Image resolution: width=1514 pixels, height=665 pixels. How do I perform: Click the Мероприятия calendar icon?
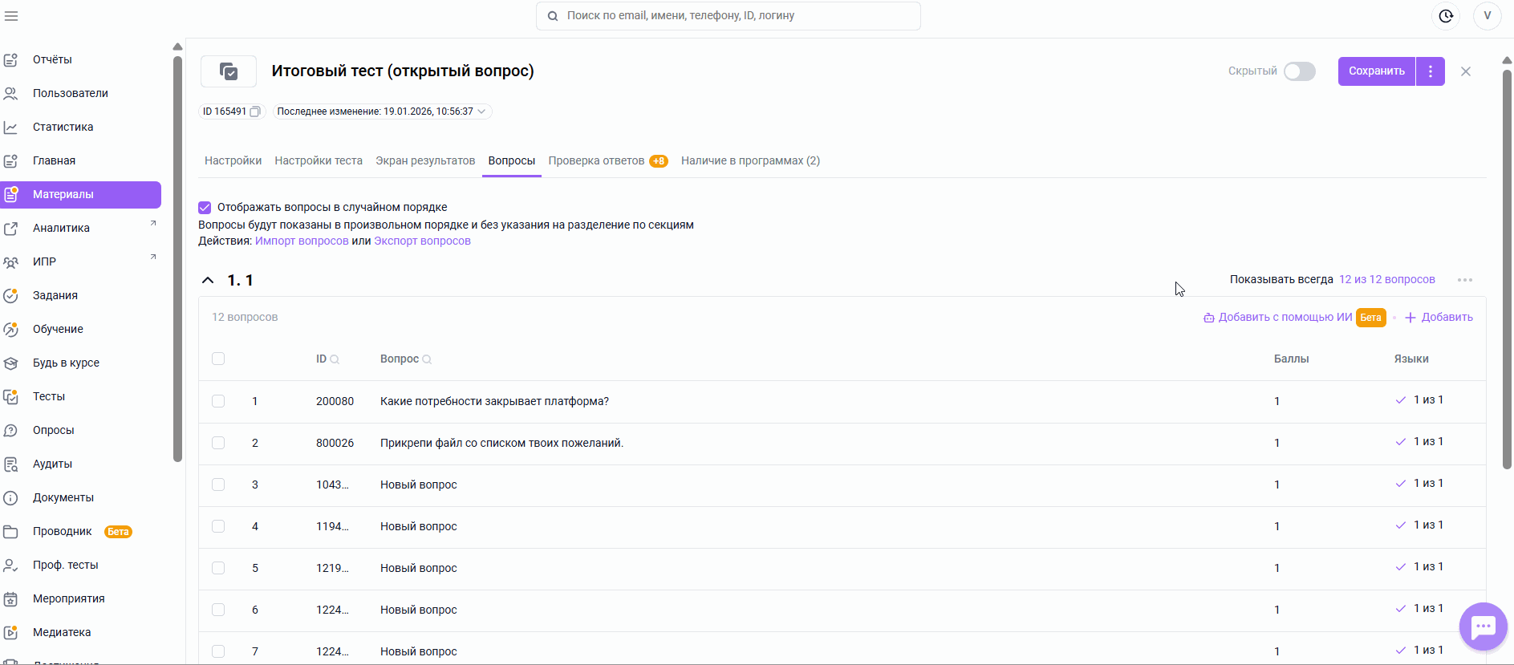point(11,598)
